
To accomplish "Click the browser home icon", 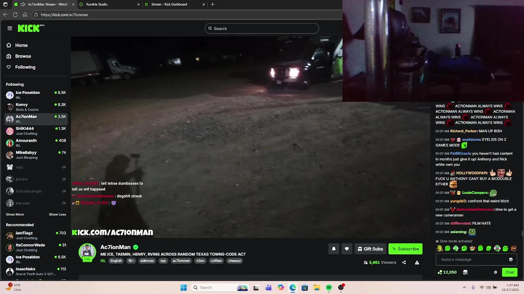I will [25, 15].
